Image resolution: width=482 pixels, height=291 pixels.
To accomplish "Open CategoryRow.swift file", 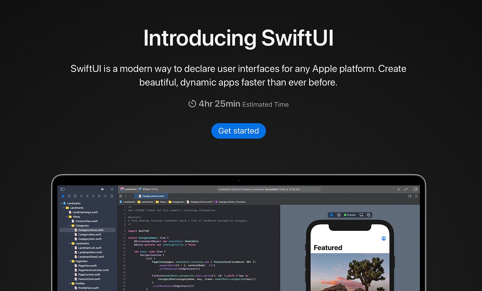I will 88,234.
